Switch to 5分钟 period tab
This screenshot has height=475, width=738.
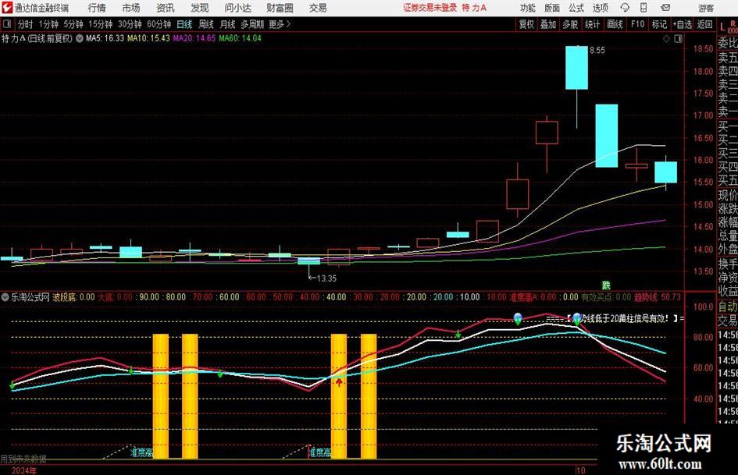73,24
